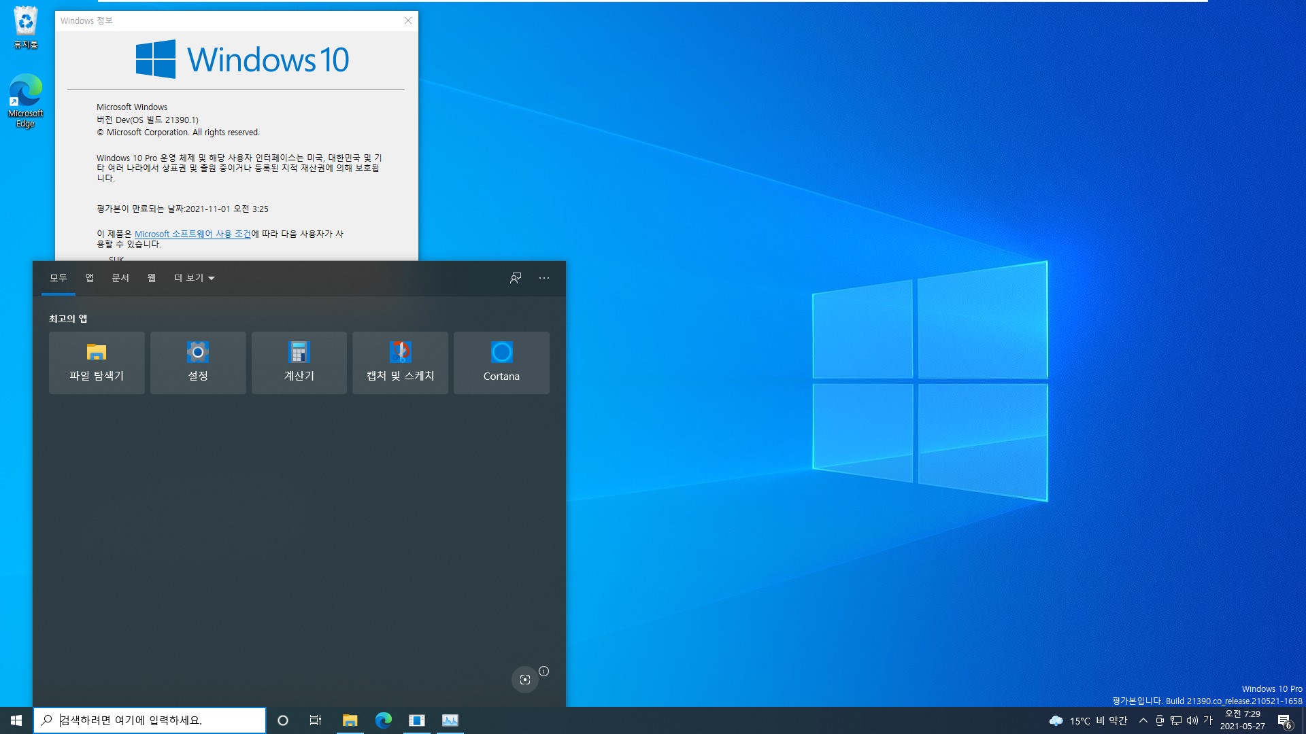Open the Cortana tile in top apps
Screen dimensions: 1306x734
pyautogui.click(x=501, y=363)
